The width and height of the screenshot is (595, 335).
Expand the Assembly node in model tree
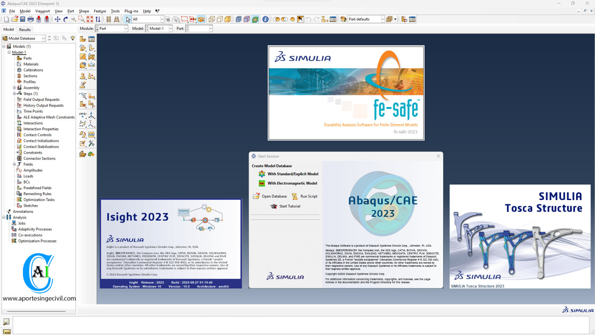pyautogui.click(x=14, y=87)
